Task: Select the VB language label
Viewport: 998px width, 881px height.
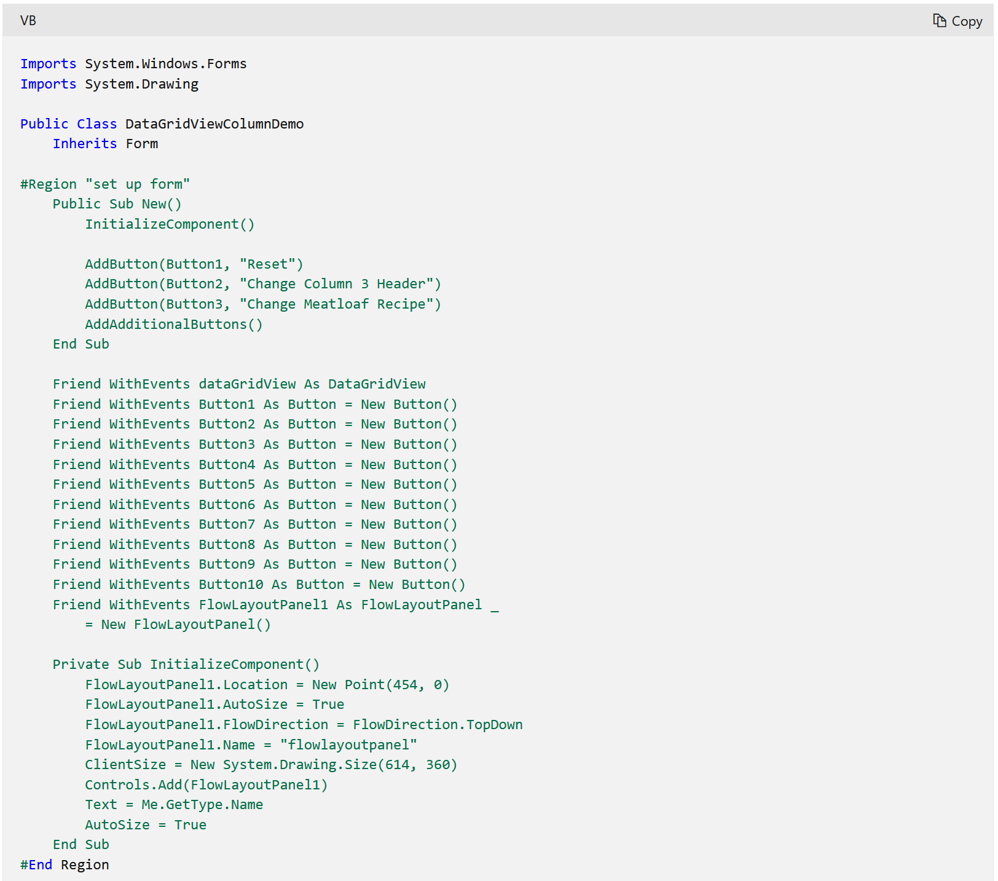Action: (28, 20)
